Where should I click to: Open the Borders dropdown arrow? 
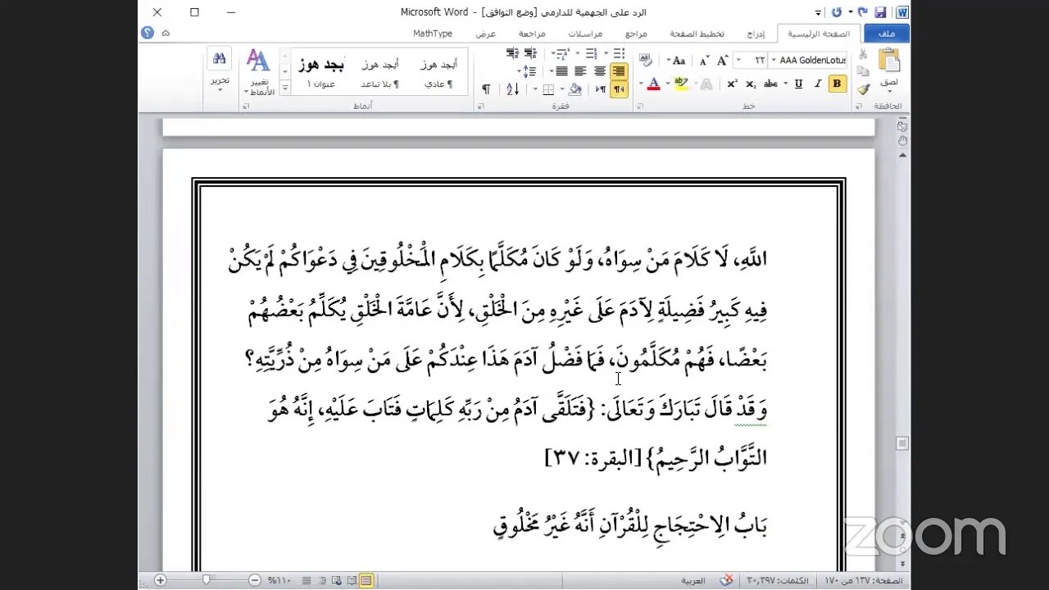point(535,88)
